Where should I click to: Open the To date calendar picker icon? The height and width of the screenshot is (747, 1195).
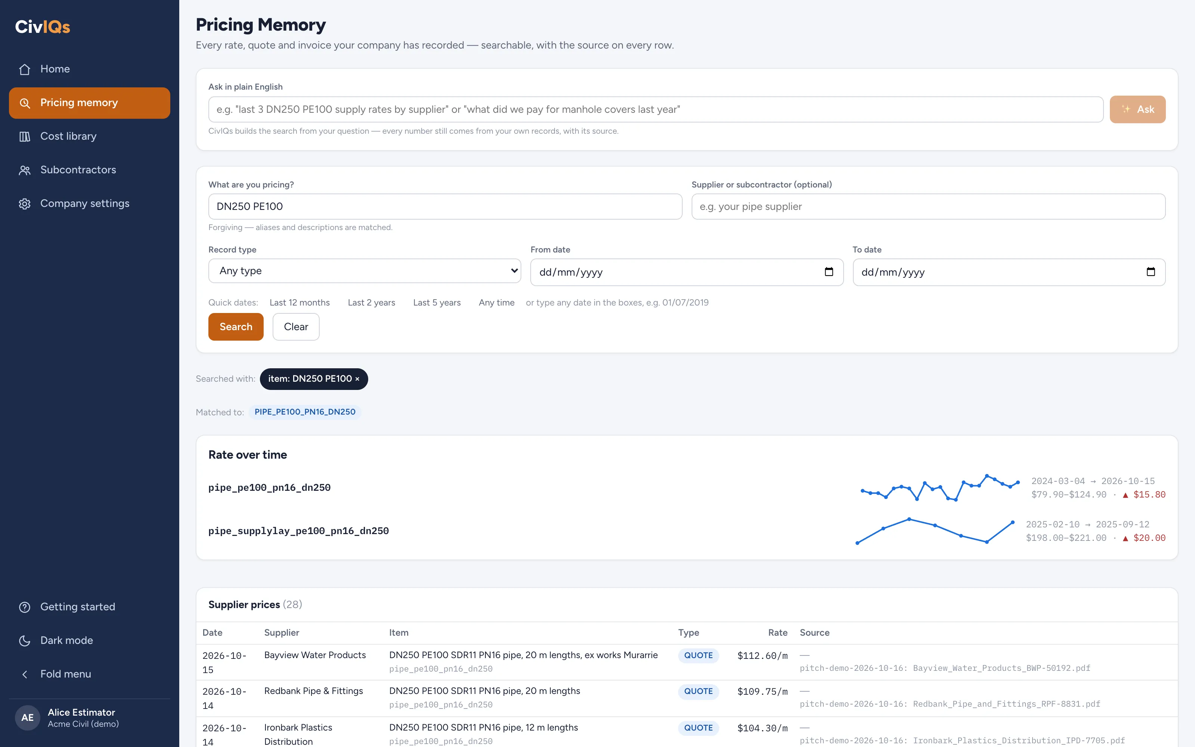(x=1151, y=272)
